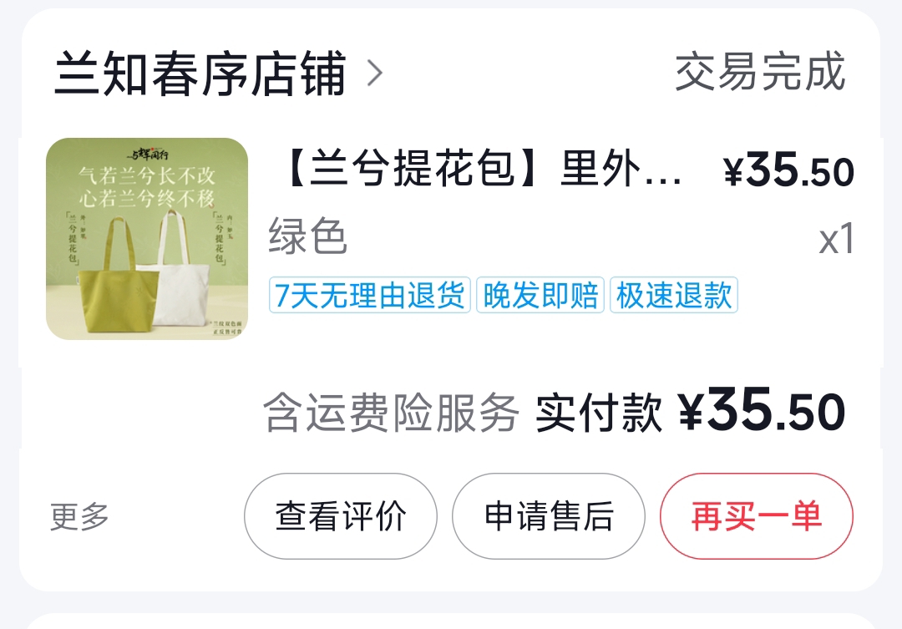
Task: Click the red 再买一单 button
Action: (x=757, y=516)
